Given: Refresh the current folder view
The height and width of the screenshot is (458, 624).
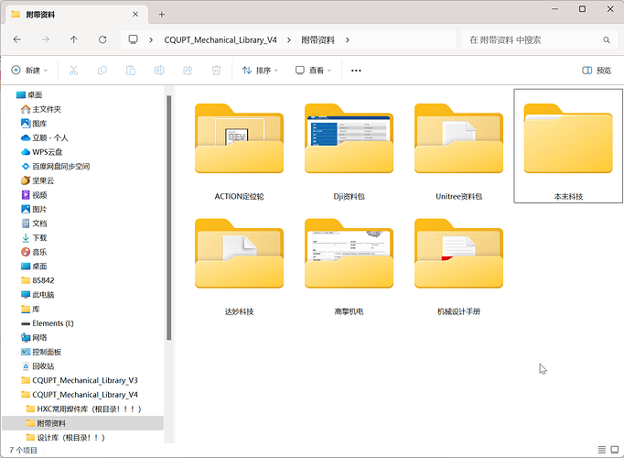Looking at the screenshot, I should pyautogui.click(x=102, y=39).
